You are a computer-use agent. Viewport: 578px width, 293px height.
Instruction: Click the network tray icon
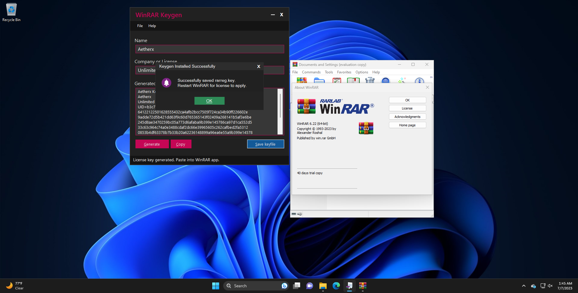click(543, 286)
